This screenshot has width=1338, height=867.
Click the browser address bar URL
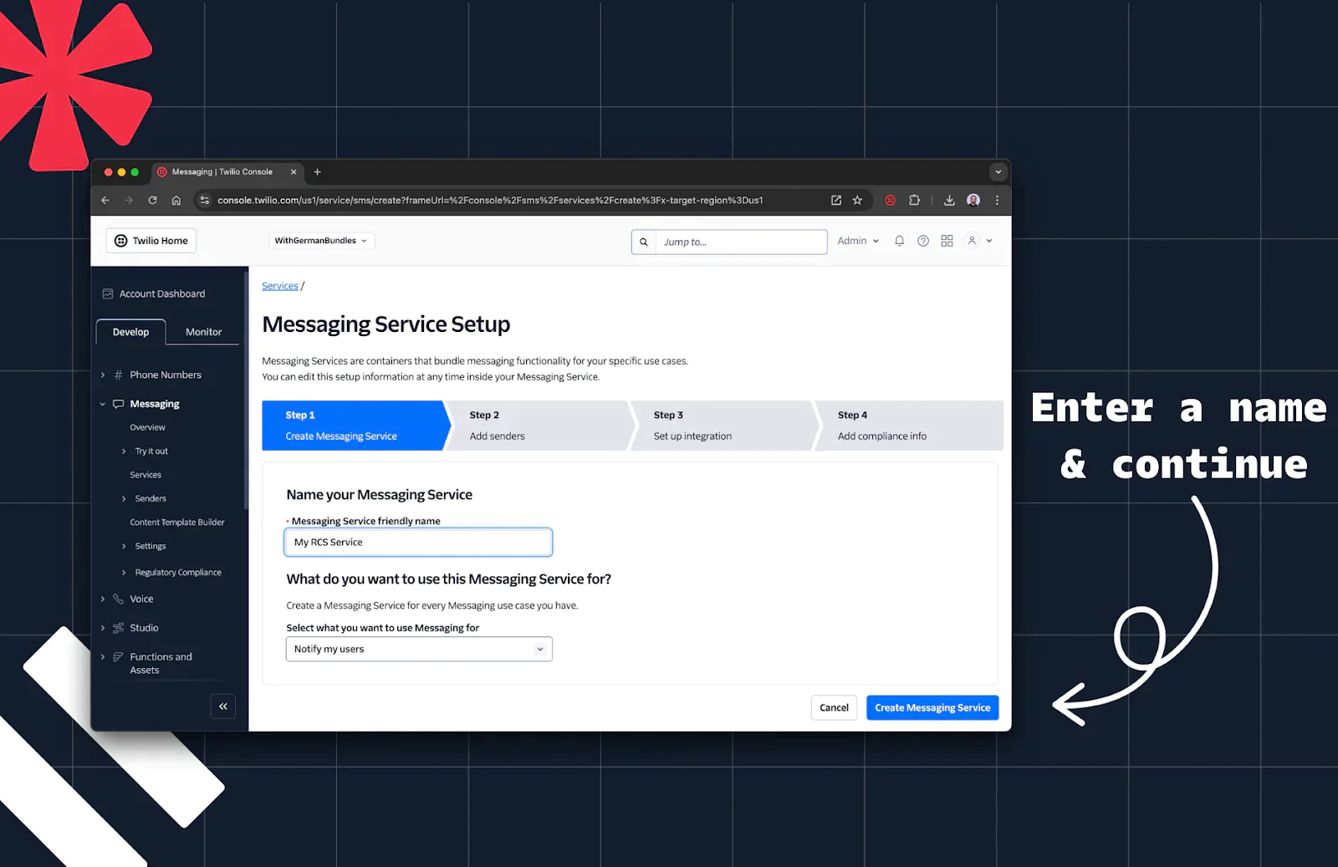click(490, 201)
